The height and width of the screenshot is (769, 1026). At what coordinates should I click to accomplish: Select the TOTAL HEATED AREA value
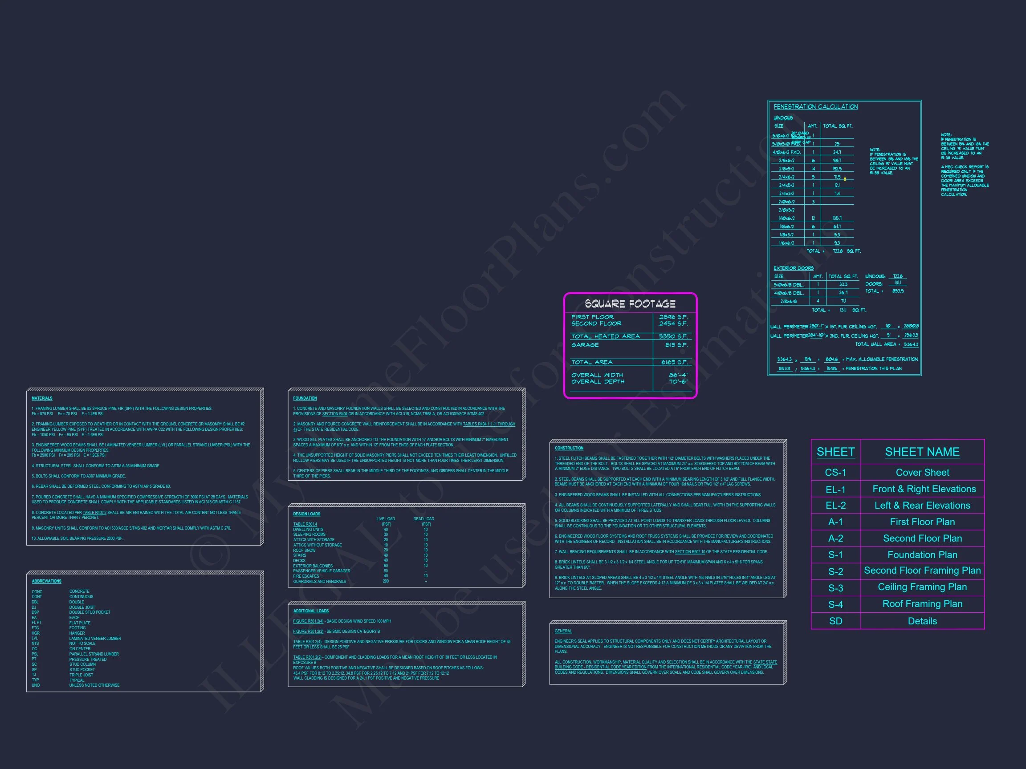coord(673,336)
